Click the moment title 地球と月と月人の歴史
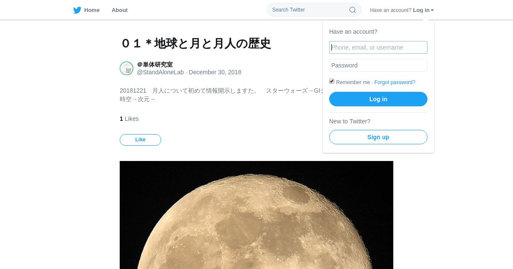The image size is (513, 269). coord(196,44)
